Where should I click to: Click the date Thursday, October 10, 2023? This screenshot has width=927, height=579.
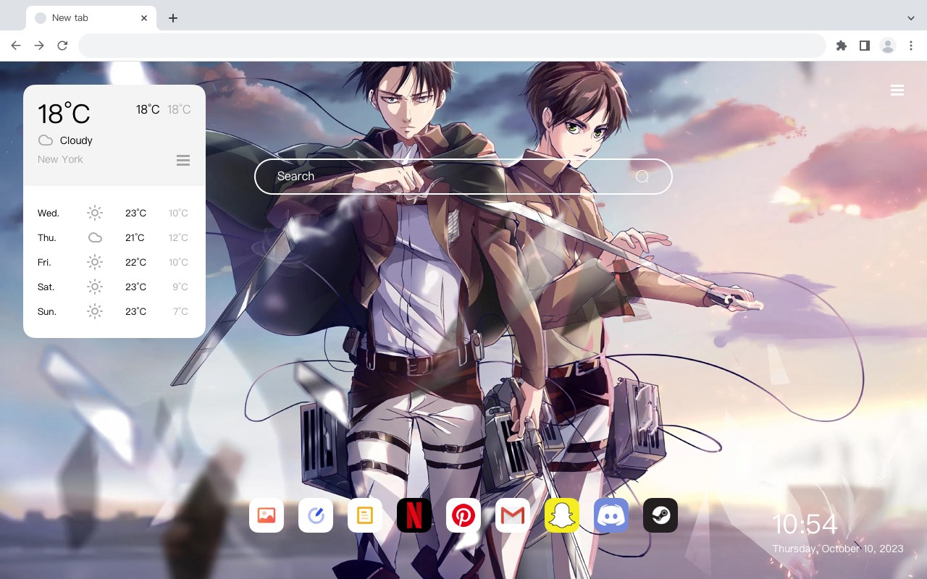point(838,549)
